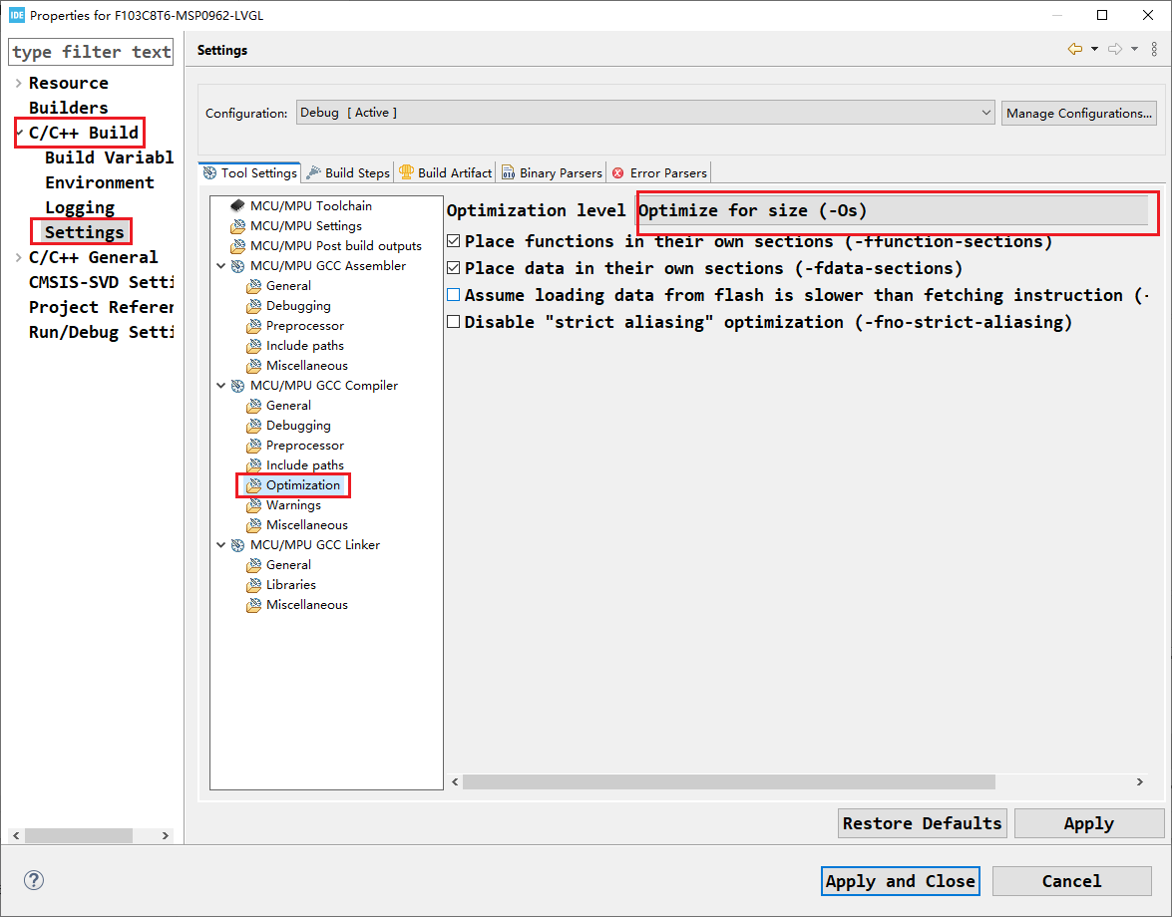Viewport: 1172px width, 917px height.
Task: Click the forward navigation arrow icon
Action: point(1115,49)
